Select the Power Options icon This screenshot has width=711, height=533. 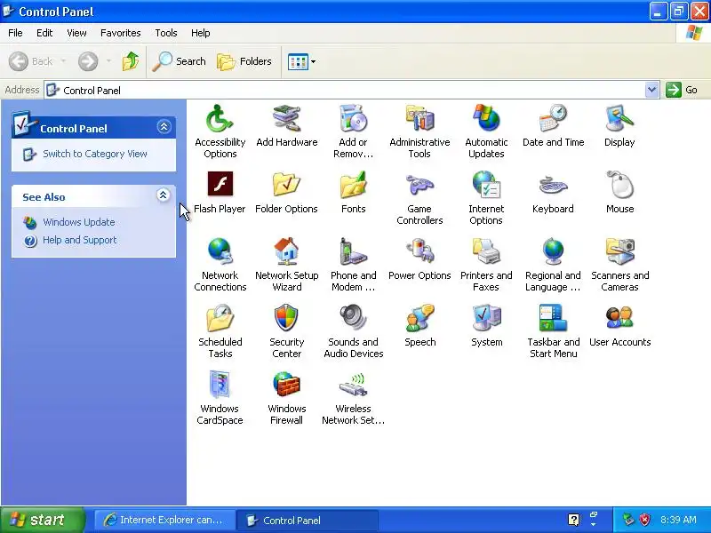click(x=419, y=259)
